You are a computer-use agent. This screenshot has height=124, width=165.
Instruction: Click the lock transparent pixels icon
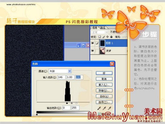pyautogui.click(x=100, y=37)
